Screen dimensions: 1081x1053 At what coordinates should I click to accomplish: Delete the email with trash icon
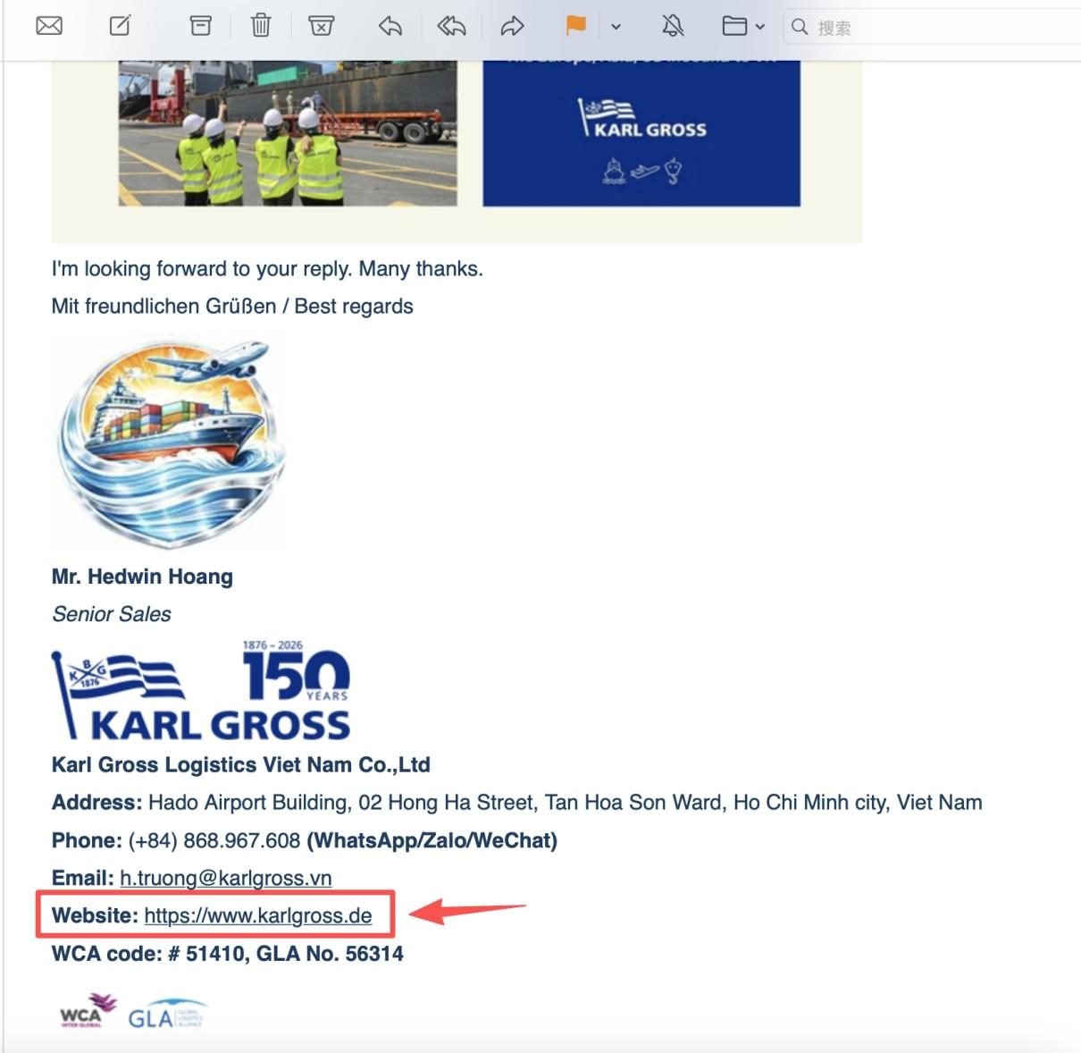[261, 26]
